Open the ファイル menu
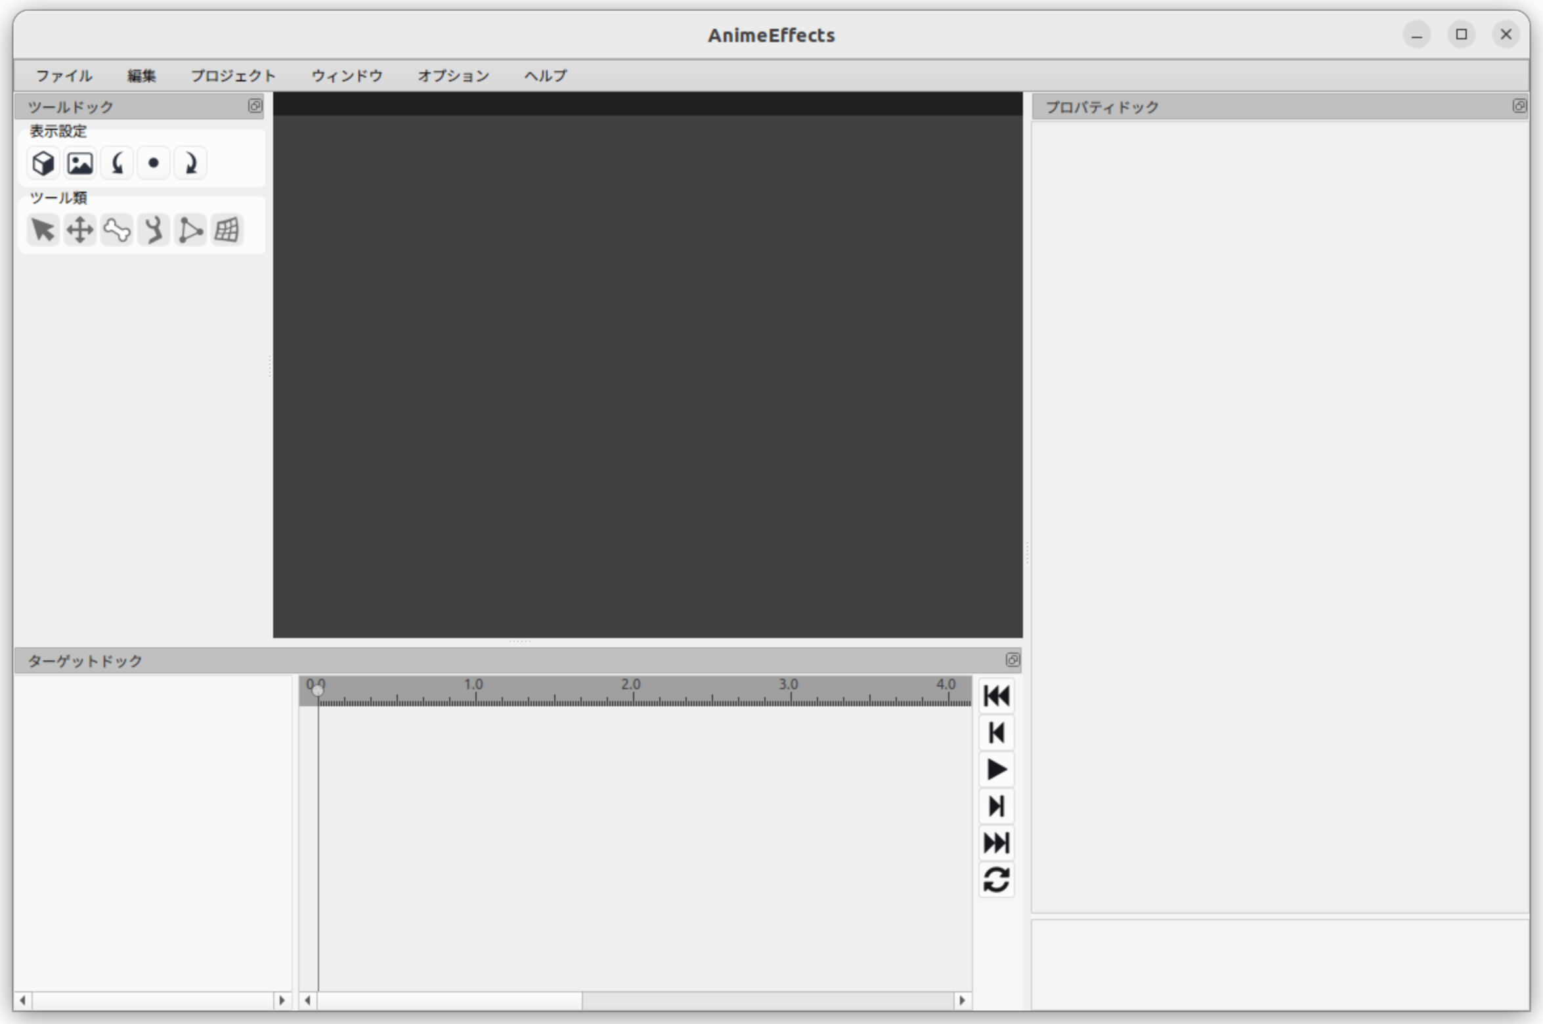The width and height of the screenshot is (1543, 1024). tap(64, 75)
